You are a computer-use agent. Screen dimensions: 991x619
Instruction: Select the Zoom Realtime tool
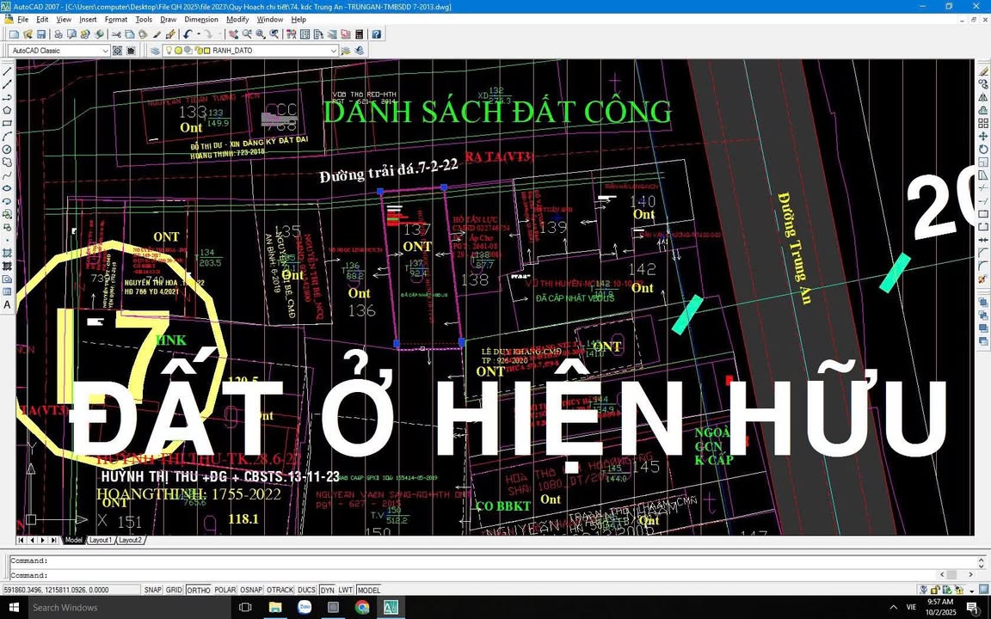(x=245, y=34)
